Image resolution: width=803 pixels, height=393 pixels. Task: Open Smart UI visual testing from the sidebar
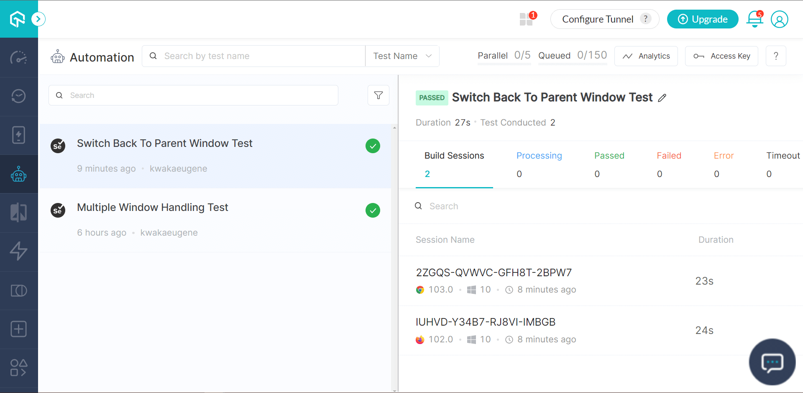tap(19, 290)
